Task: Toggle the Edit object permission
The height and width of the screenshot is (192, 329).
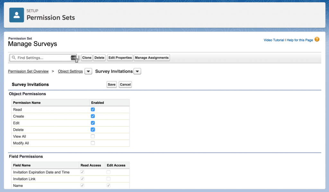Action: [93, 123]
